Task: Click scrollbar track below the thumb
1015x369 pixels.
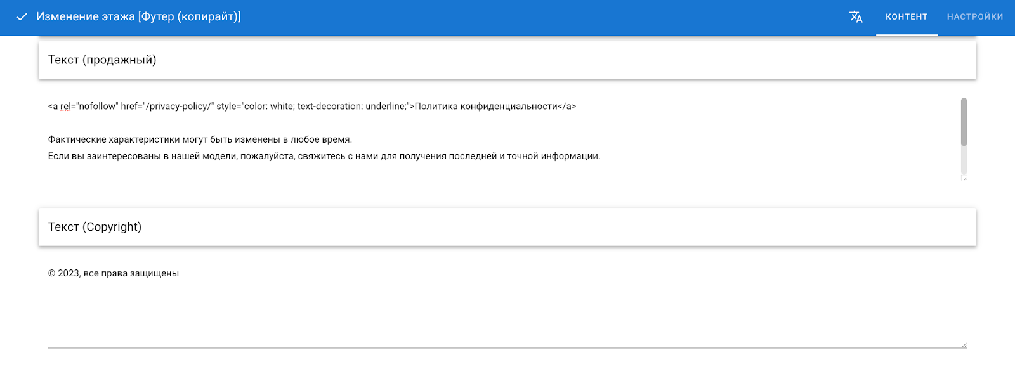Action: pos(964,162)
